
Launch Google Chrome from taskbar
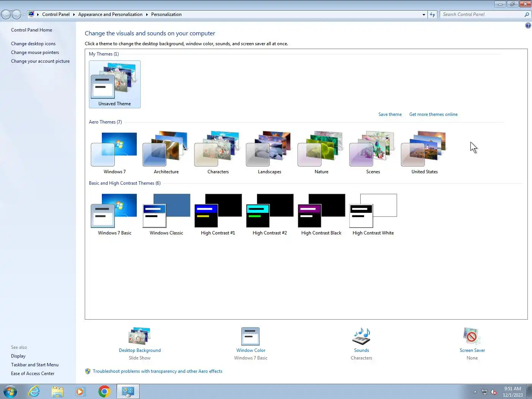104,391
